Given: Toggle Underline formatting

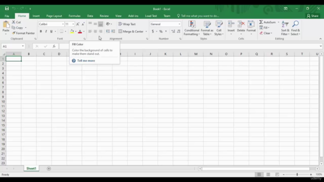Looking at the screenshot, I should tap(51, 31).
